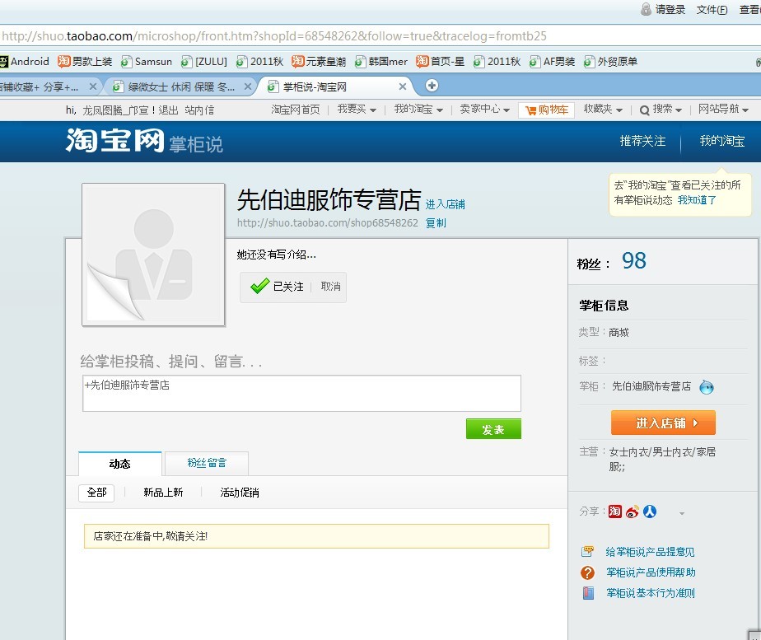Share via the Renren icon
The width and height of the screenshot is (761, 640).
tap(649, 512)
